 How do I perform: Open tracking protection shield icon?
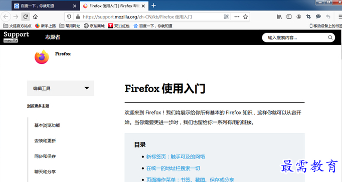pyautogui.click(x=69, y=16)
